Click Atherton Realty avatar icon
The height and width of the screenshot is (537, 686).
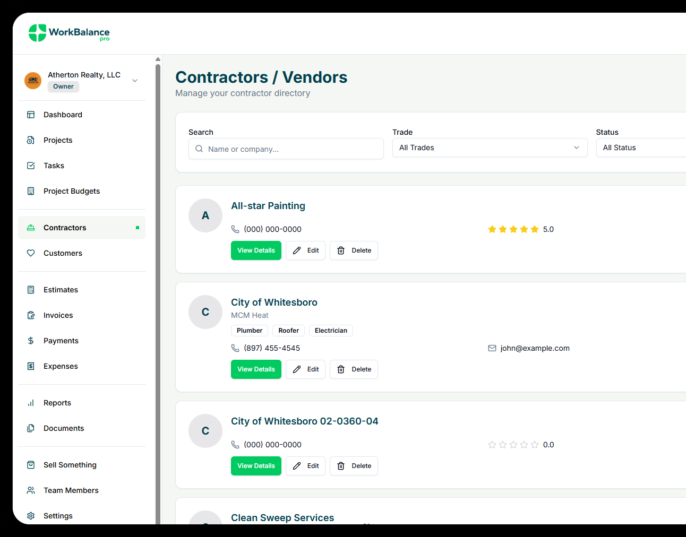(33, 81)
